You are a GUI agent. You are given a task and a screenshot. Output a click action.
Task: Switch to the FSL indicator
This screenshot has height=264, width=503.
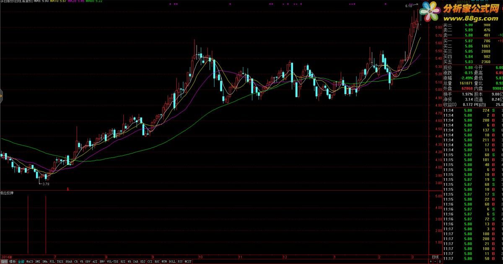52,261
